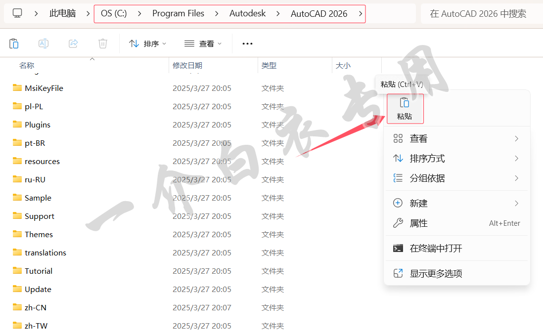Sort by 名称 column header
The image size is (543, 336).
click(x=27, y=65)
